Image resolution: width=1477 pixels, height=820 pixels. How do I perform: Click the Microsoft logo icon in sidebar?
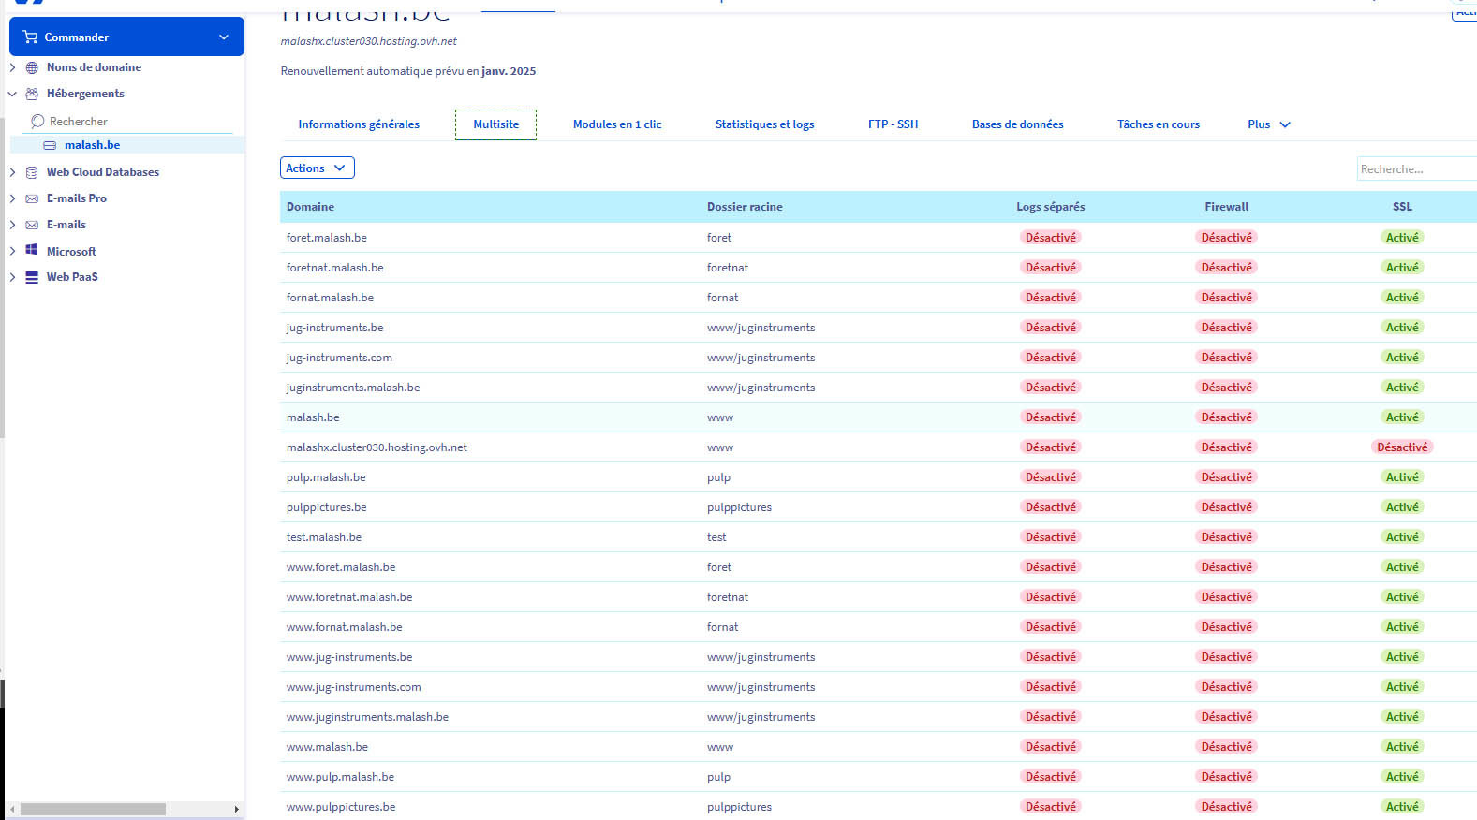pyautogui.click(x=32, y=251)
